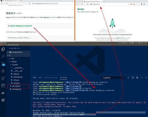Viewport: 148px width, 117px height.
Task: Click the Brave shield icon in localhost browser
Action: (x=131, y=4)
